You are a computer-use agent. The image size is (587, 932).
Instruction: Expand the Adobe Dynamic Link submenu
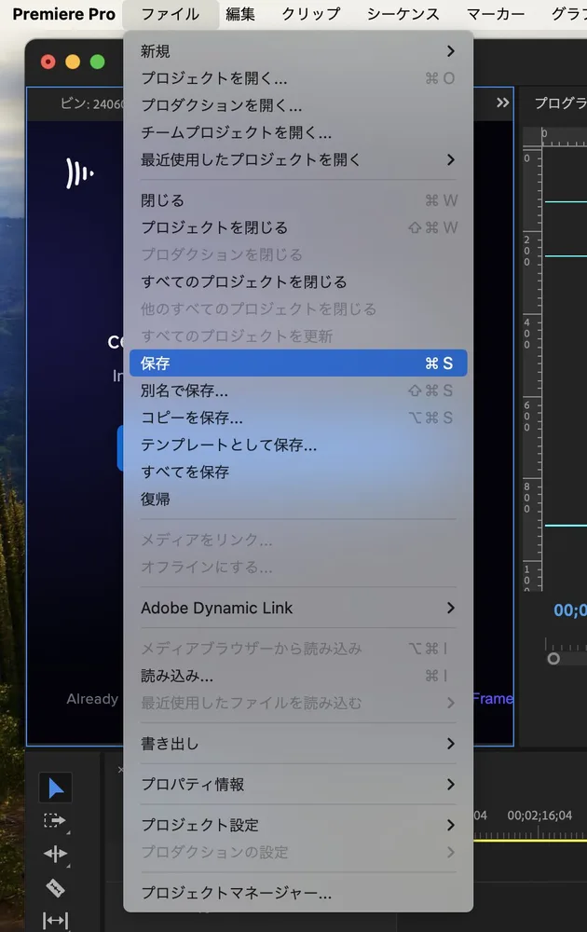[x=298, y=608]
